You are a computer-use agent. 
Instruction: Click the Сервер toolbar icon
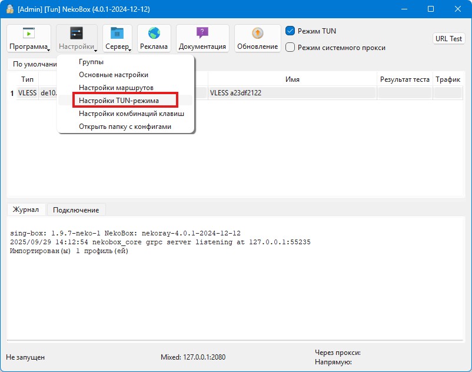tap(117, 34)
